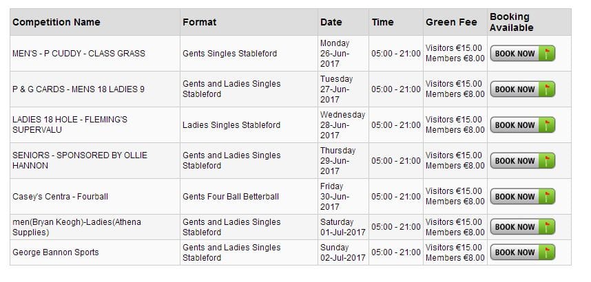Image resolution: width=591 pixels, height=282 pixels.
Task: Book the Wednesday 28-Jun-2017 ladies competition
Action: tap(515, 125)
